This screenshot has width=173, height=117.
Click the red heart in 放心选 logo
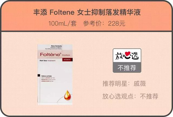click(x=127, y=54)
